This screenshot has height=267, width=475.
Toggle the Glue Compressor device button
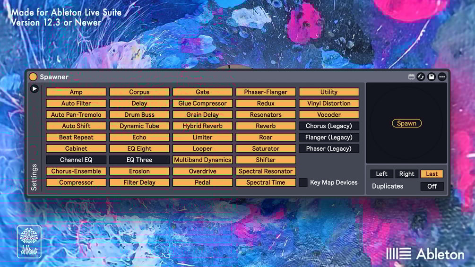click(202, 103)
